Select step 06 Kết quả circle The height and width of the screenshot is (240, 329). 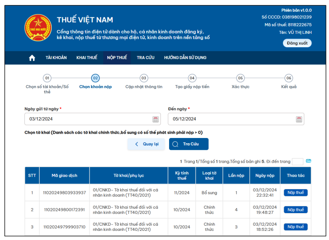[x=289, y=78]
